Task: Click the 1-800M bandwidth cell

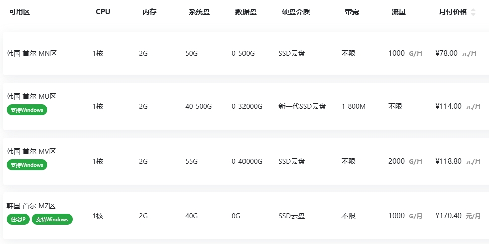Action: [354, 106]
